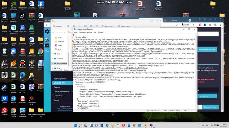Open Конфиденциальность in the mod.io sidebar

coord(63,91)
